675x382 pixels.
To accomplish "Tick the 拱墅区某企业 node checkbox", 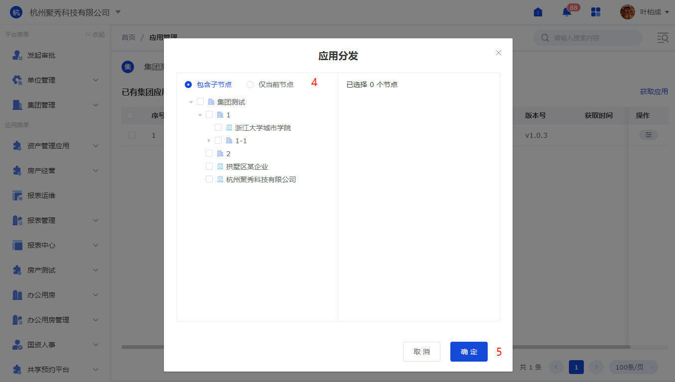I will pos(209,167).
